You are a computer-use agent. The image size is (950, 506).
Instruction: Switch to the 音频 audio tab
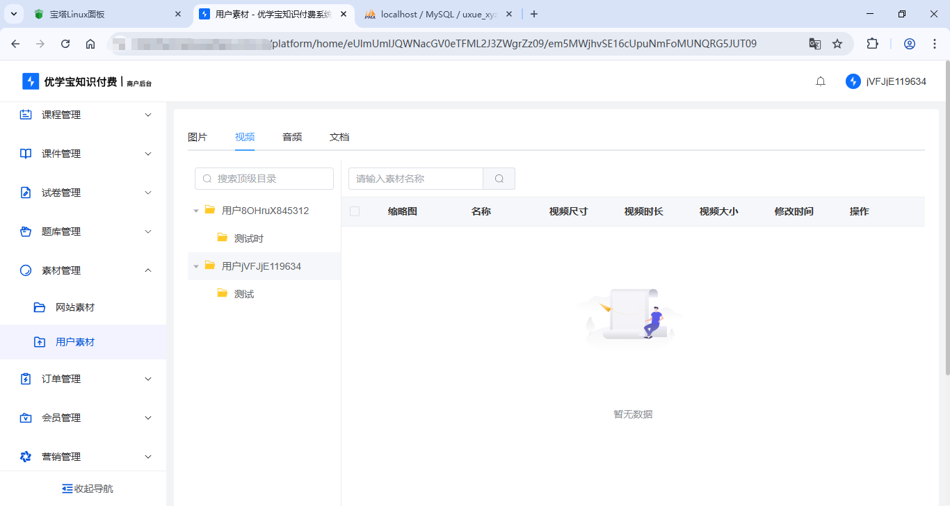click(291, 137)
